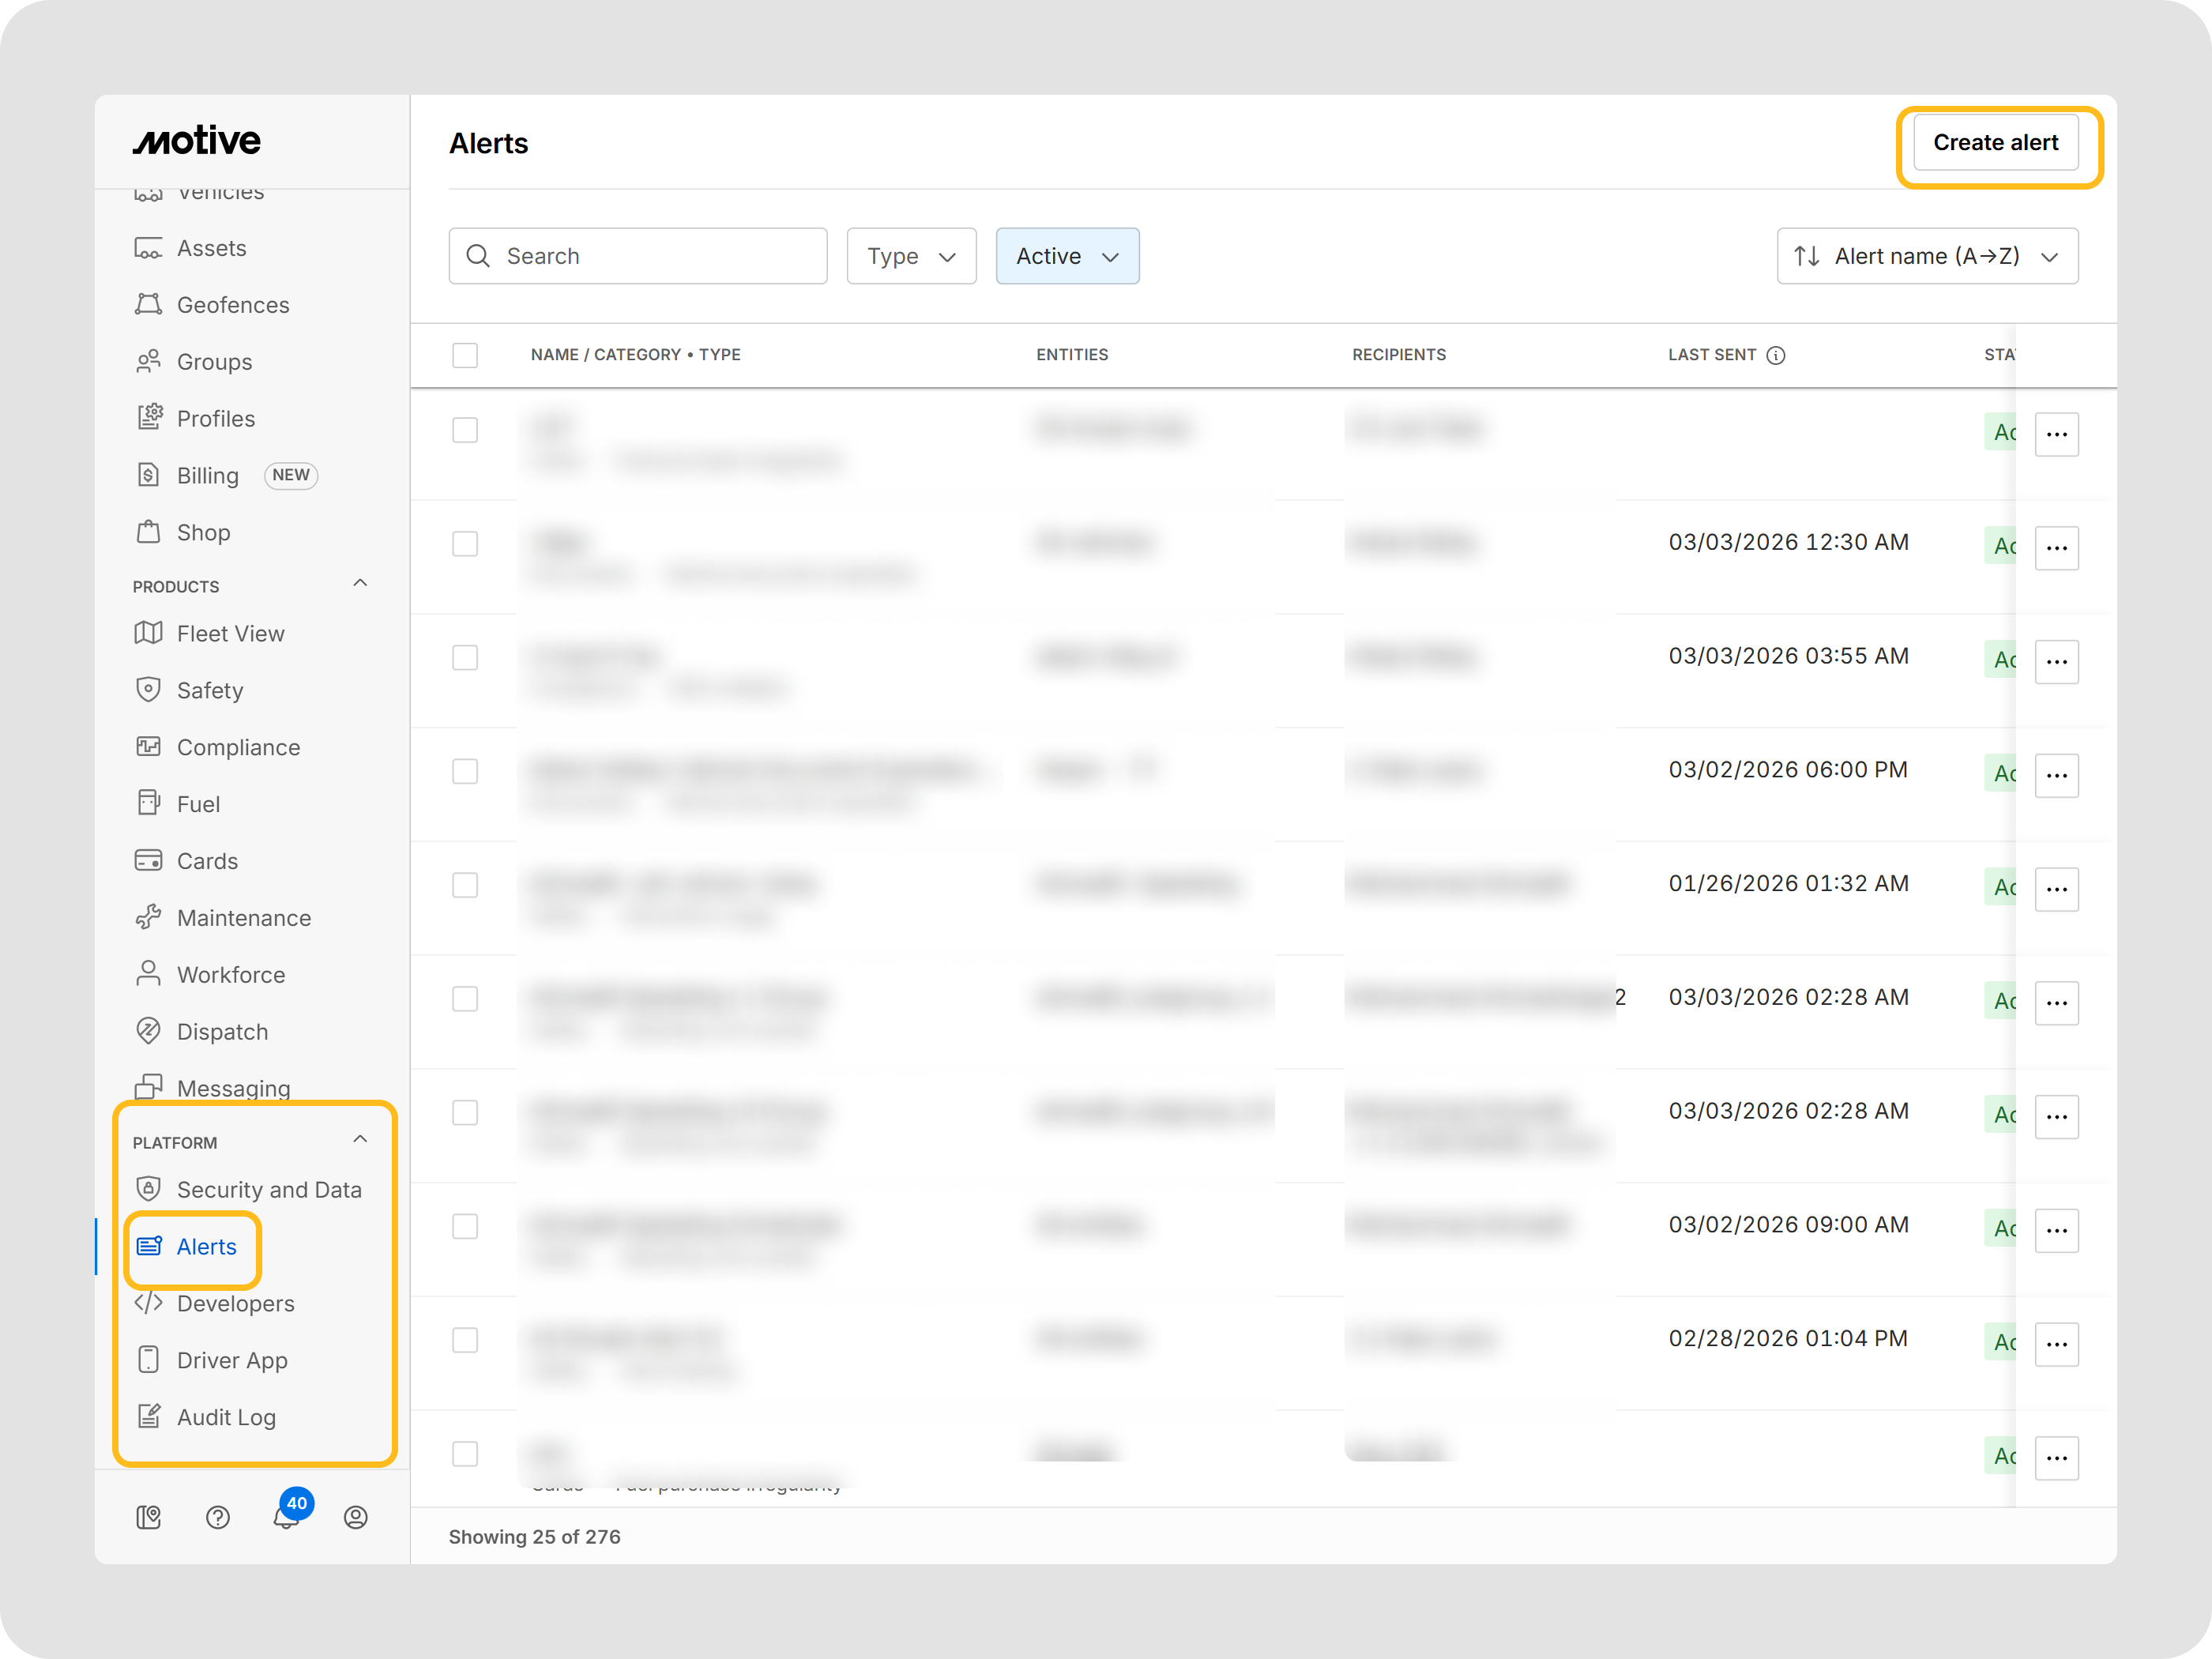Click the help question mark icon
The width and height of the screenshot is (2212, 1659).
click(x=217, y=1517)
